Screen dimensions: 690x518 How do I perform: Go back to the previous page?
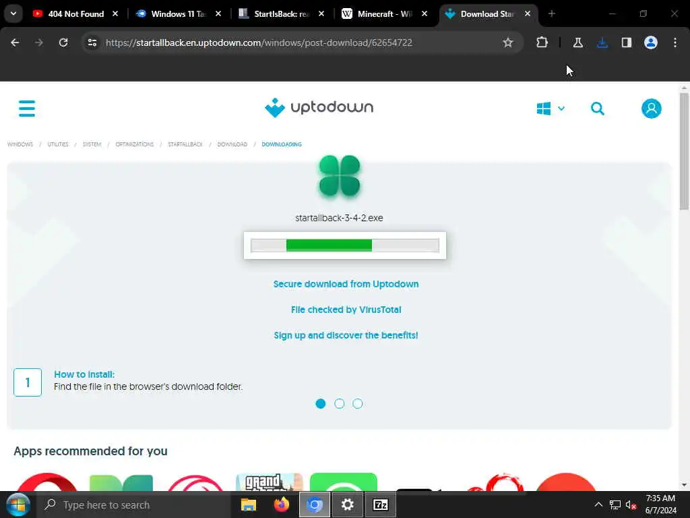coord(15,42)
